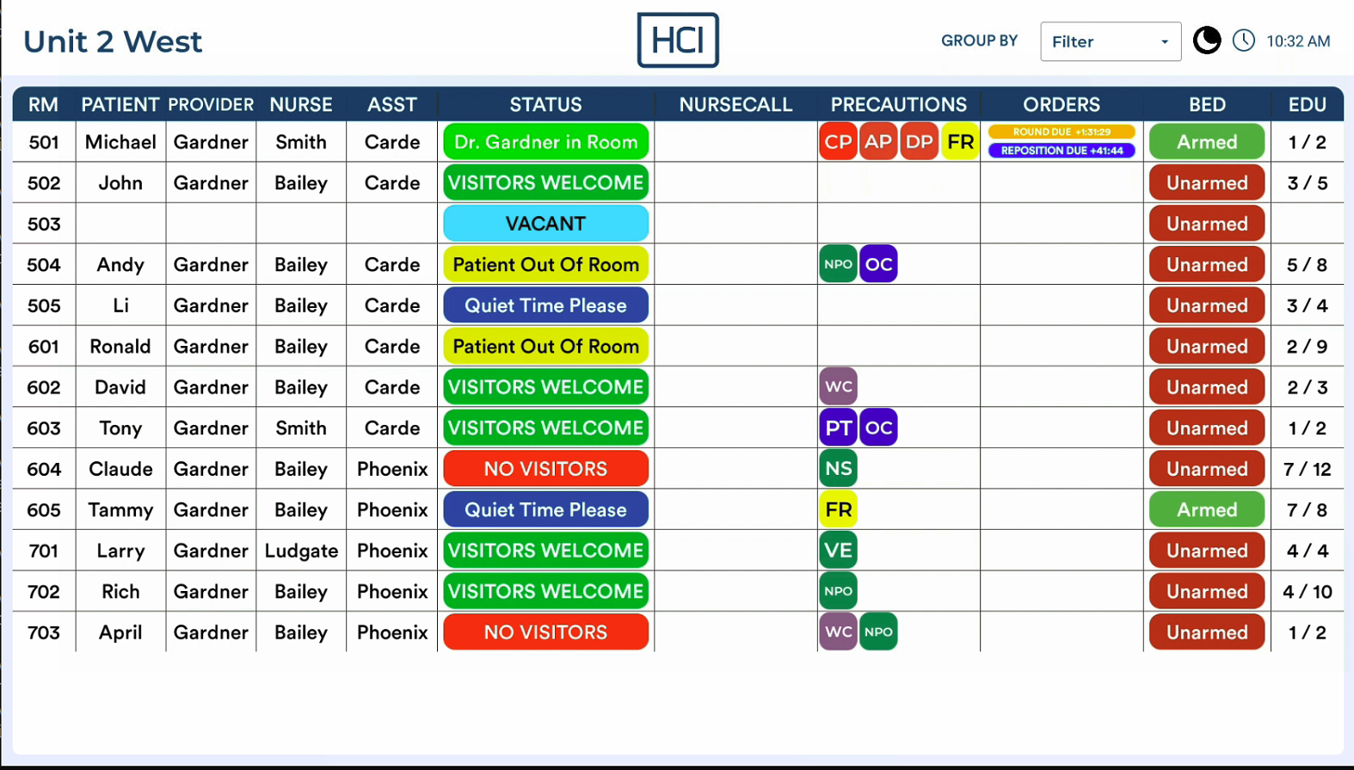Toggle the Unarmed bed status for room 503
Image resolution: width=1354 pixels, height=770 pixels.
[x=1207, y=224]
